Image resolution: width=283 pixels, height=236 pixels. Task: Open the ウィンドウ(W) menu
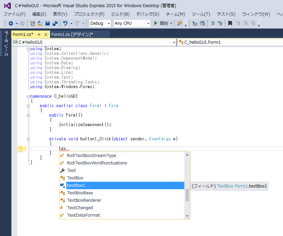[x=256, y=14]
